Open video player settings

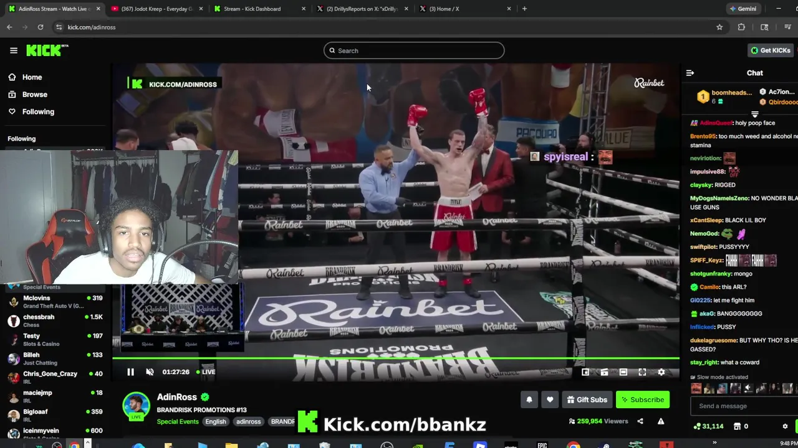tap(661, 372)
